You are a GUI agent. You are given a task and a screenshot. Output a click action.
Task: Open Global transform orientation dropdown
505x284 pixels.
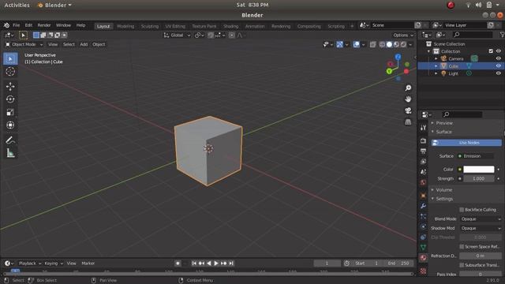pyautogui.click(x=177, y=35)
